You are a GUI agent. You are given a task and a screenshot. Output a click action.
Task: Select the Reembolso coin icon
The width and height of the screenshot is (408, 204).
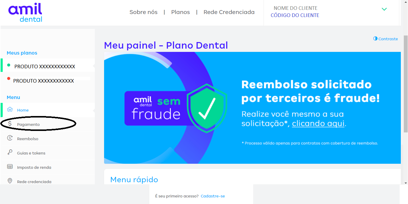[10, 138]
